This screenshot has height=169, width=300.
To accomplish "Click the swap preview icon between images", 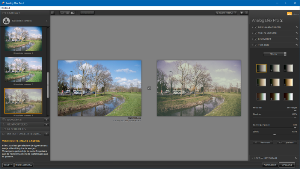I will click(x=149, y=88).
